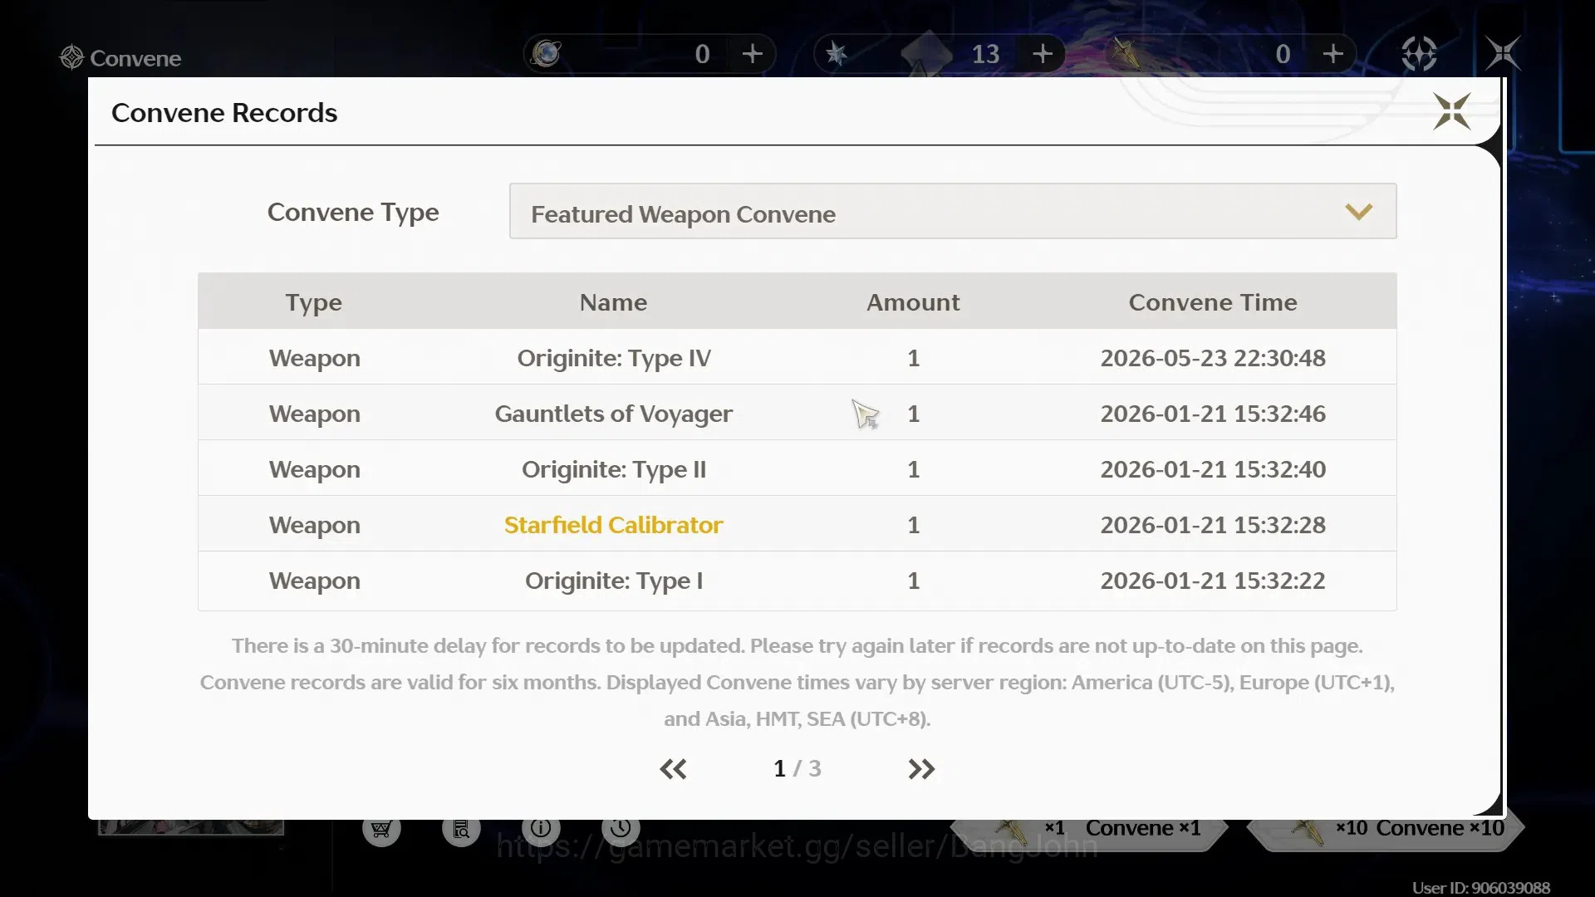This screenshot has height=897, width=1595.
Task: Click the Convene title icon top left
Action: click(x=72, y=57)
